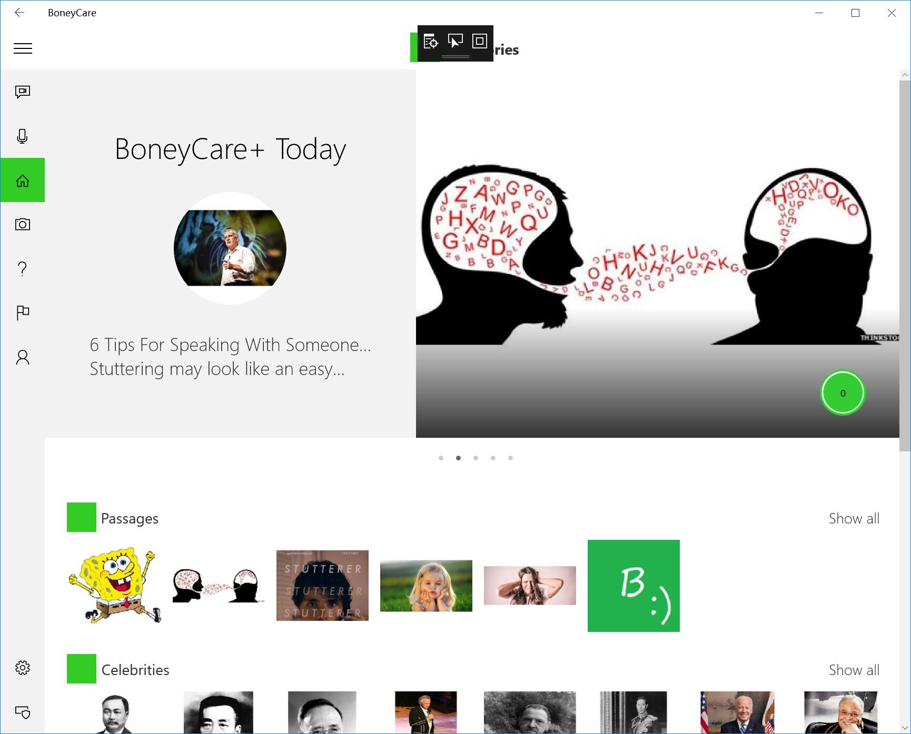The width and height of the screenshot is (911, 734).
Task: Open the flag icon in sidebar
Action: (x=23, y=313)
